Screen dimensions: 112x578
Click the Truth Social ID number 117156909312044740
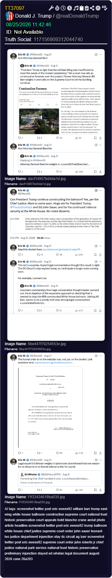[x=58, y=39]
